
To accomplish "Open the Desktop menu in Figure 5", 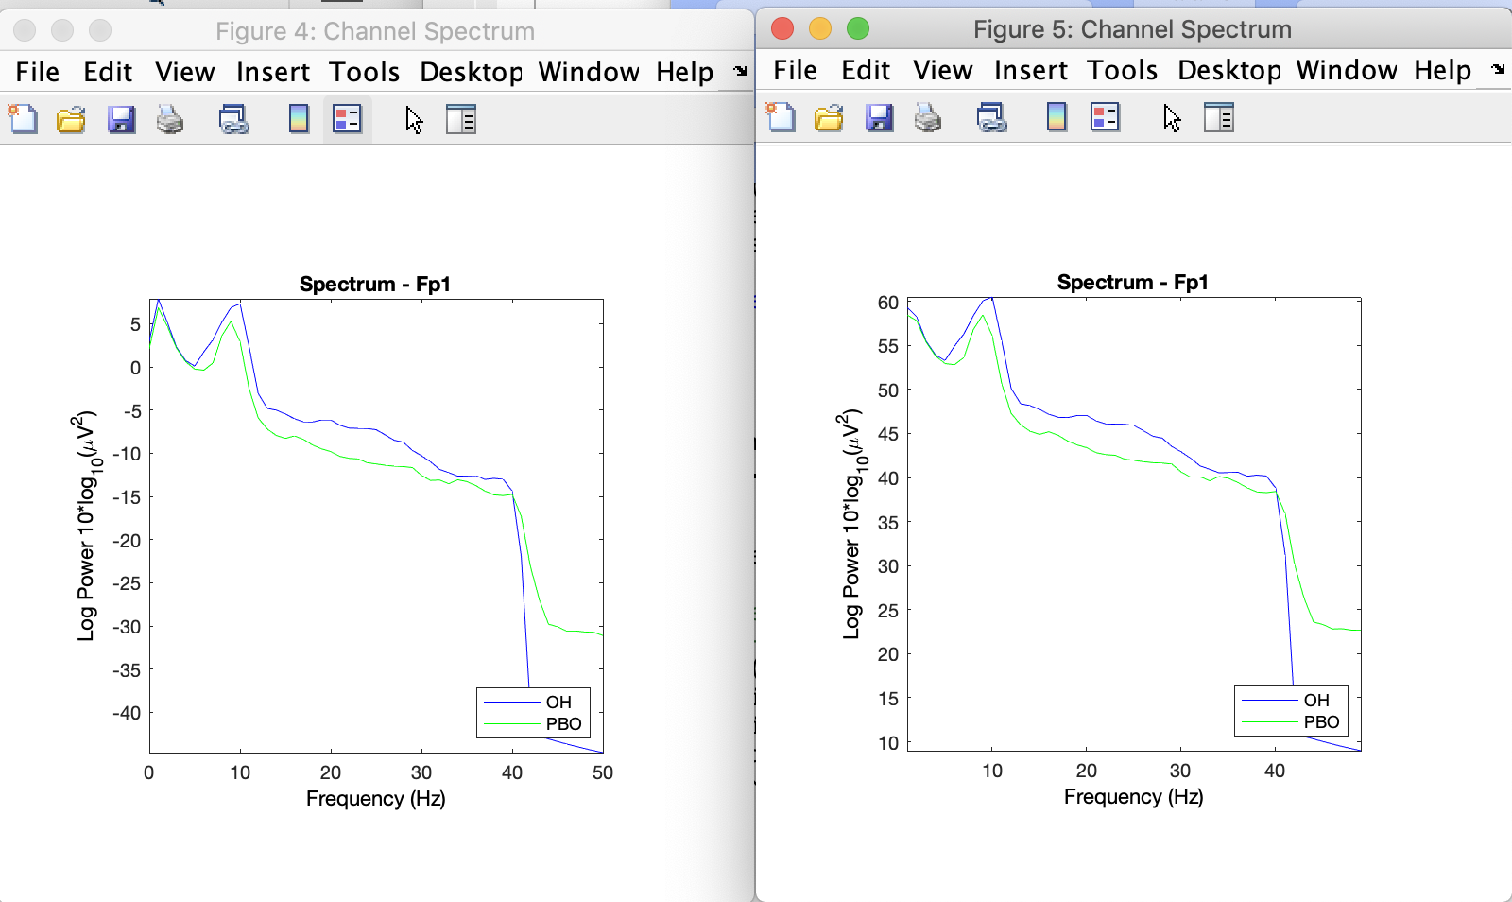I will coord(1227,70).
